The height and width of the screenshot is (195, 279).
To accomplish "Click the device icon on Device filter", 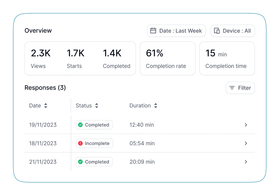I will [x=217, y=31].
